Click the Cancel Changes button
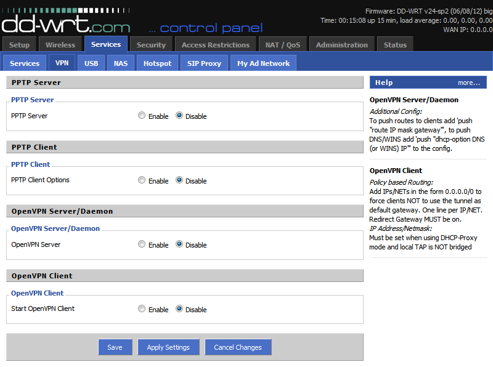 click(x=238, y=347)
